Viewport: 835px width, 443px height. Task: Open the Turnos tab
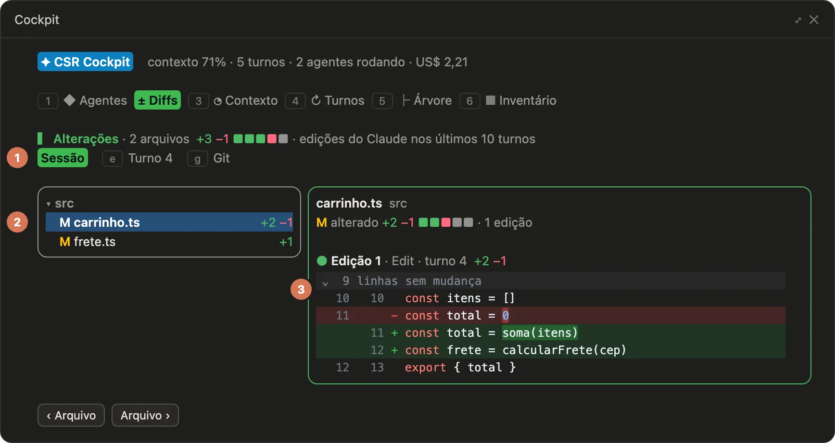click(x=344, y=100)
